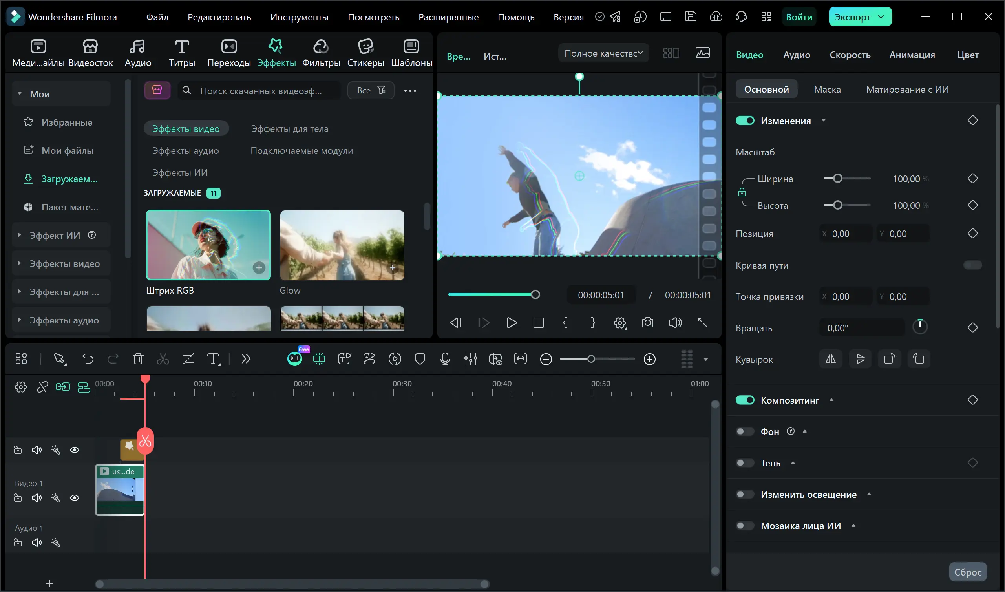The image size is (1005, 592).
Task: Click the delete trash icon in timeline toolbar
Action: (138, 359)
